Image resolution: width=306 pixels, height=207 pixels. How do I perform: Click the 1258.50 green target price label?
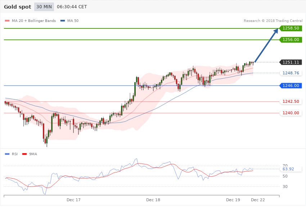[x=291, y=28]
